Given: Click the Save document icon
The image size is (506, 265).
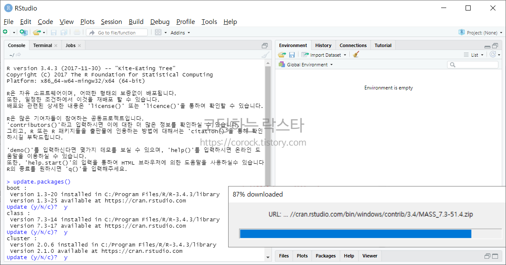Looking at the screenshot, I should coord(53,32).
